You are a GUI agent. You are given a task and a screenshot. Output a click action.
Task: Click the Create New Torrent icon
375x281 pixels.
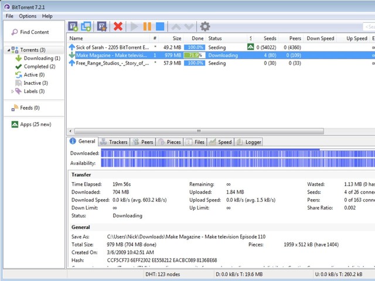(102, 26)
